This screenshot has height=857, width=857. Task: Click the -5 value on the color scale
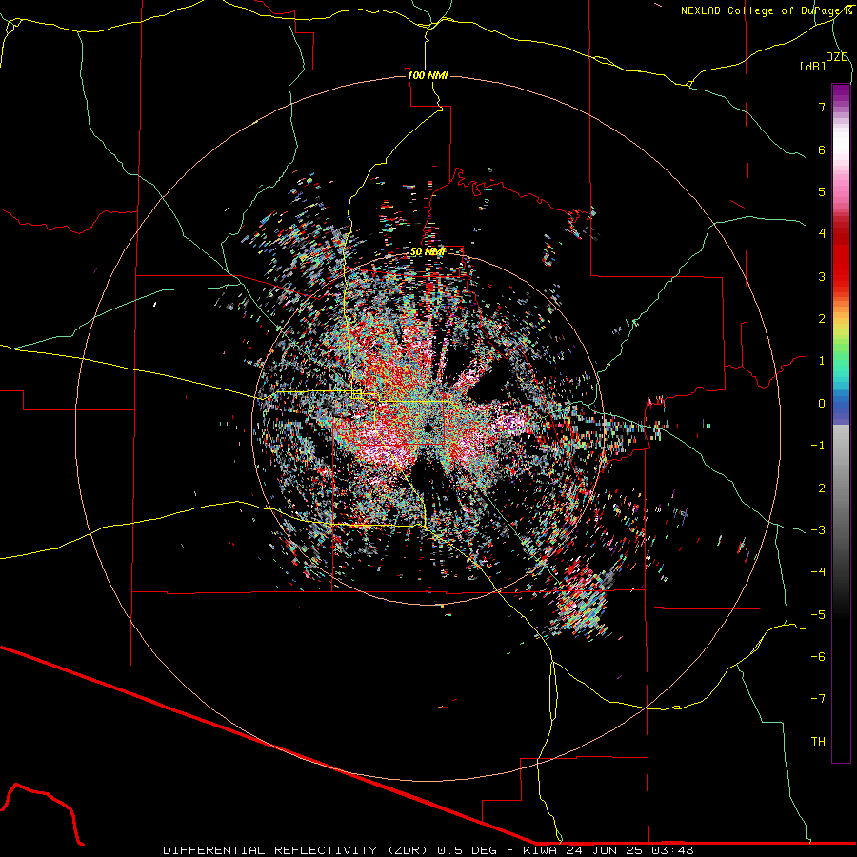[818, 615]
